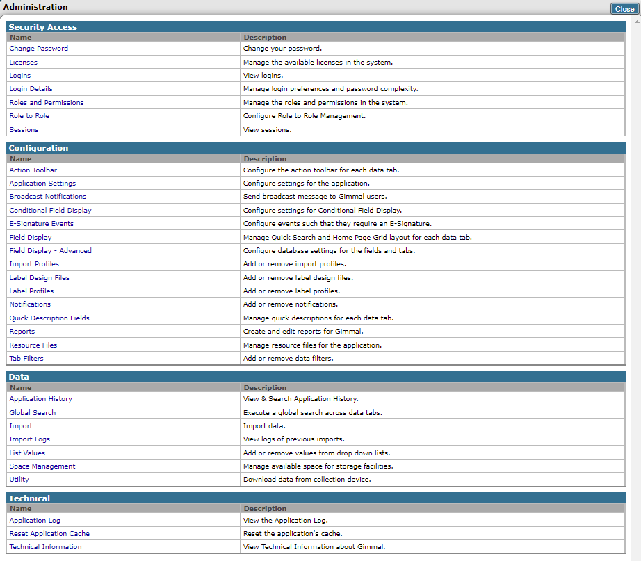Viewport: 641px width, 561px height.
Task: View the Application History
Action: (40, 399)
